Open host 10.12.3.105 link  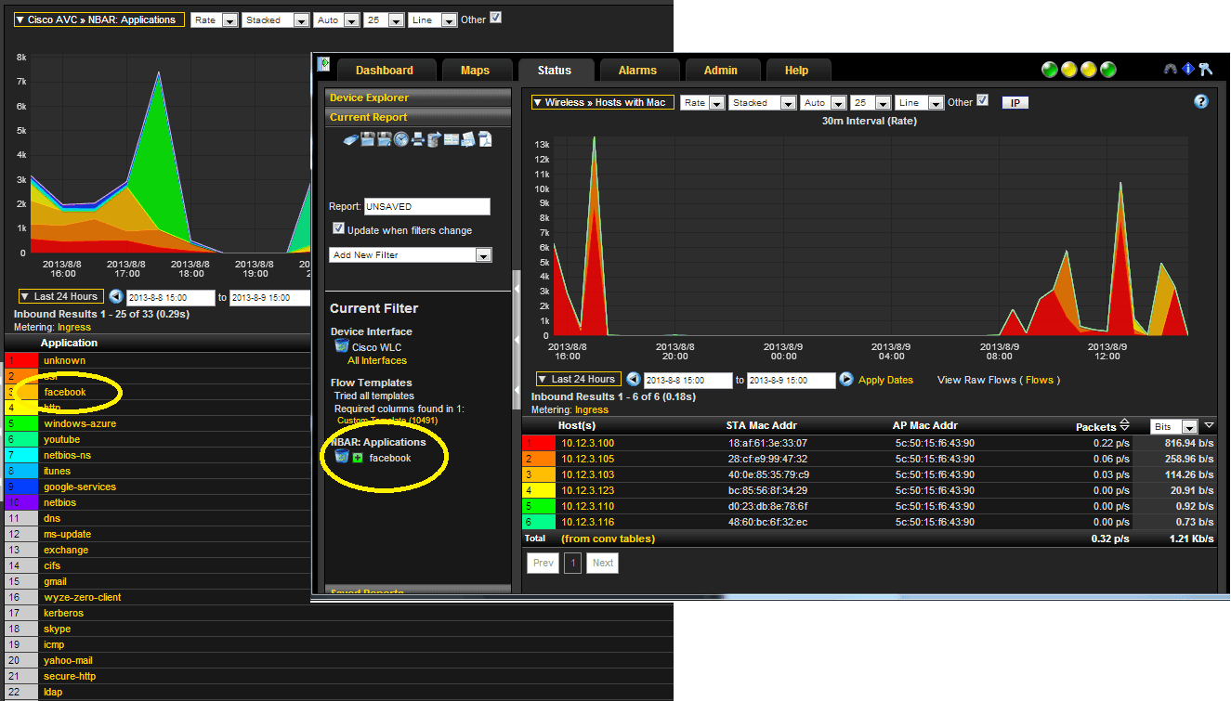pos(587,459)
